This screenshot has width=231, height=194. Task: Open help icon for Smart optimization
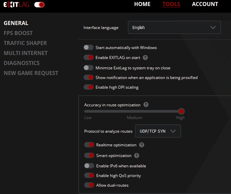136,155
